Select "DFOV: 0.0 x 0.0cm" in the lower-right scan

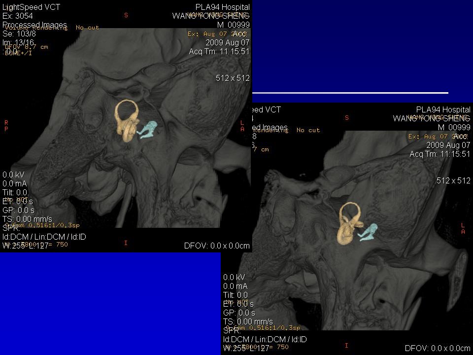pyautogui.click(x=438, y=348)
